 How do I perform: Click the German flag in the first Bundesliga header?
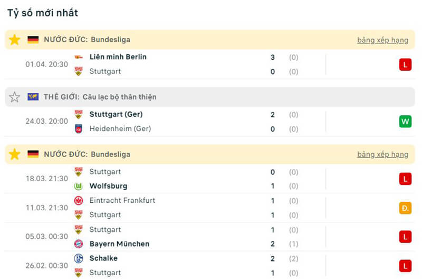(x=33, y=40)
